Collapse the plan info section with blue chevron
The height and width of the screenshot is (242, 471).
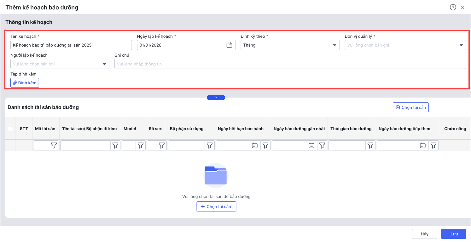216,98
